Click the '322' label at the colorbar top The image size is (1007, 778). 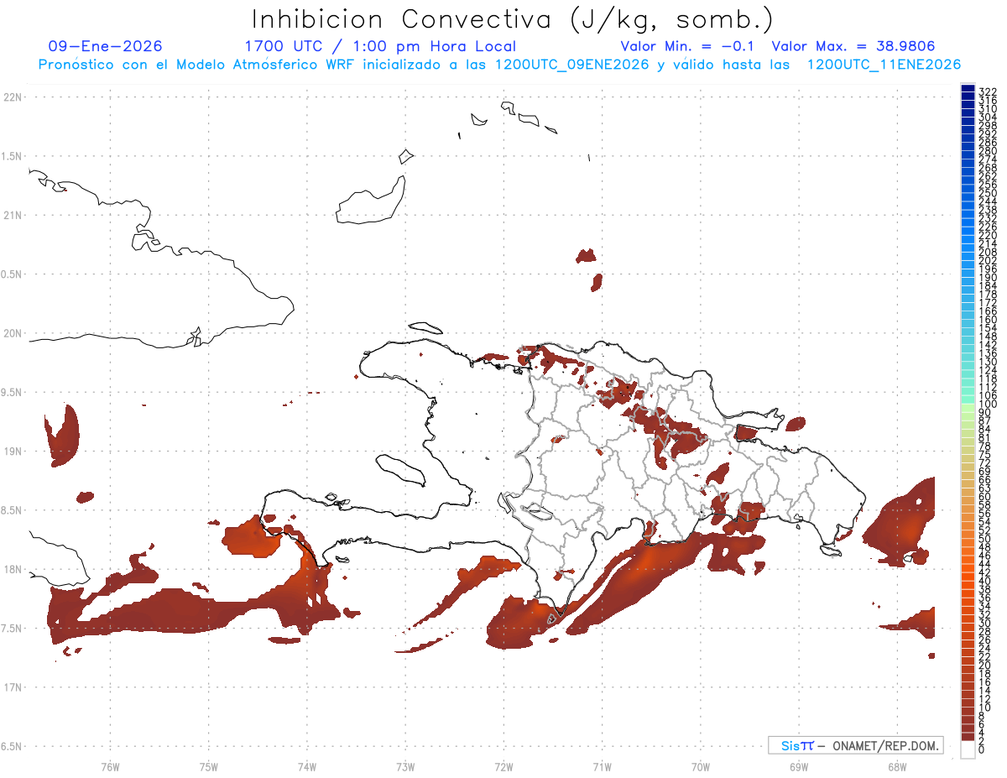pyautogui.click(x=988, y=91)
